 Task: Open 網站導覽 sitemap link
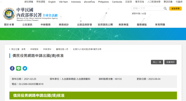point(29,2)
